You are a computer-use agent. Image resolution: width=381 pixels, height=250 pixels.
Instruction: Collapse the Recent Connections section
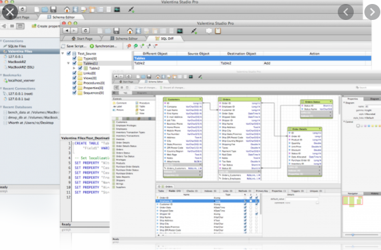(1, 88)
